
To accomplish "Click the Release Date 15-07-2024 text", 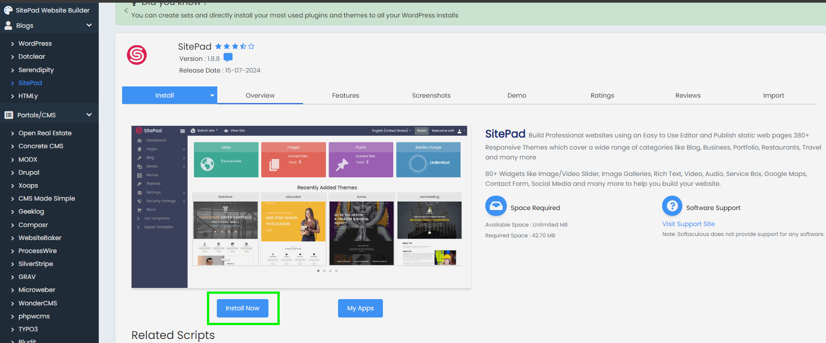I will 220,70.
